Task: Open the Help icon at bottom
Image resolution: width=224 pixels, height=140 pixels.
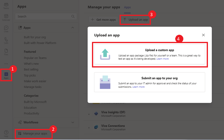Action: pos(6,134)
